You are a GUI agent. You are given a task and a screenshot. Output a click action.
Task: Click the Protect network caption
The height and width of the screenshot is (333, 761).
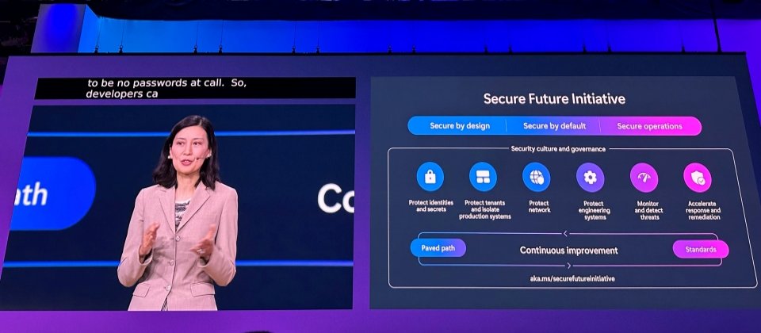tap(539, 207)
